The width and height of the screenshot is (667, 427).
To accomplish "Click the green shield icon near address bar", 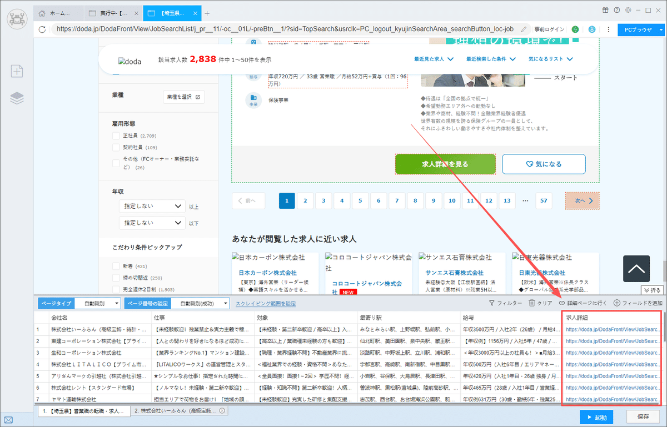I will [x=575, y=29].
